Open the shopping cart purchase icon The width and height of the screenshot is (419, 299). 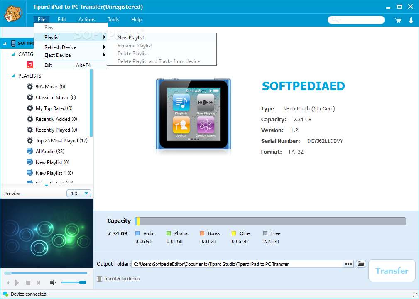[x=398, y=20]
